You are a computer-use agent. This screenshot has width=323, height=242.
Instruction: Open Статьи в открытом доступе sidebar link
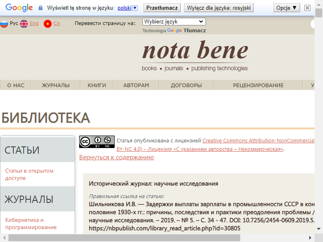pyautogui.click(x=29, y=174)
